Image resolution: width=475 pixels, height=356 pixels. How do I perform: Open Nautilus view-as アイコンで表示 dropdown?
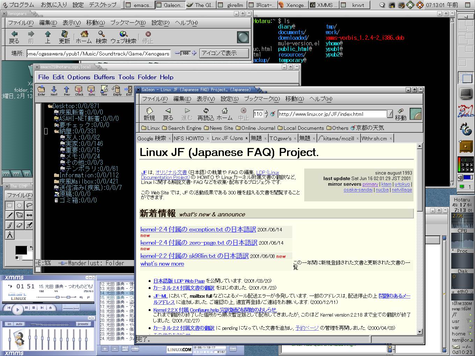click(224, 53)
